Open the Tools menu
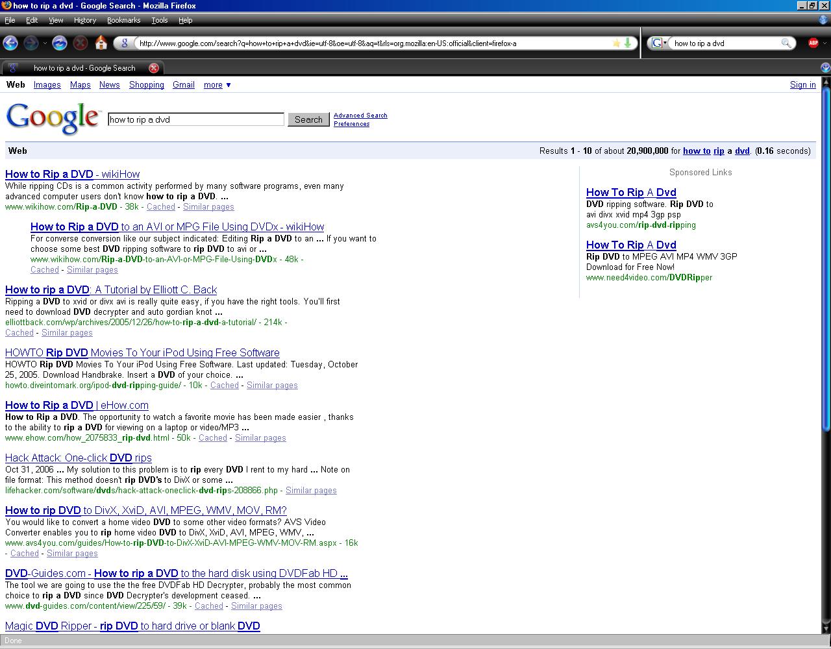 tap(160, 20)
